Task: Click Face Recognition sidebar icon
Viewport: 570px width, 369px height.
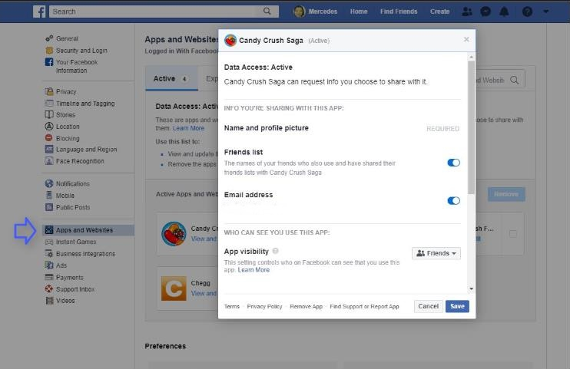Action: click(49, 161)
